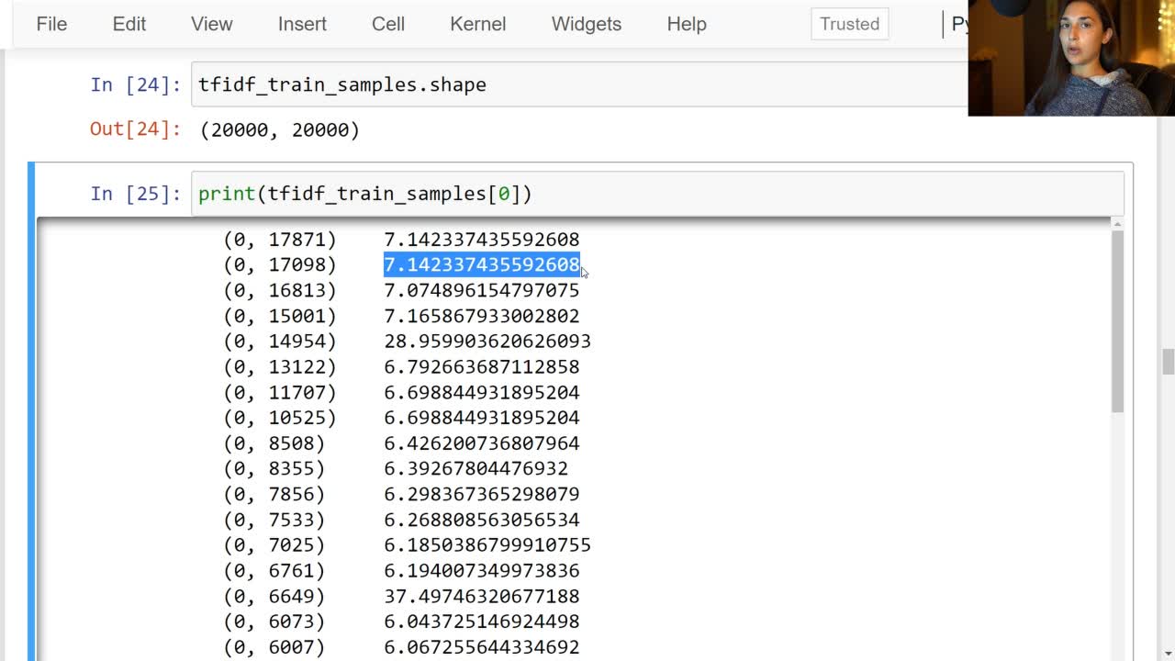Image resolution: width=1175 pixels, height=661 pixels.
Task: Select the code cell In [24]
Action: (x=551, y=84)
